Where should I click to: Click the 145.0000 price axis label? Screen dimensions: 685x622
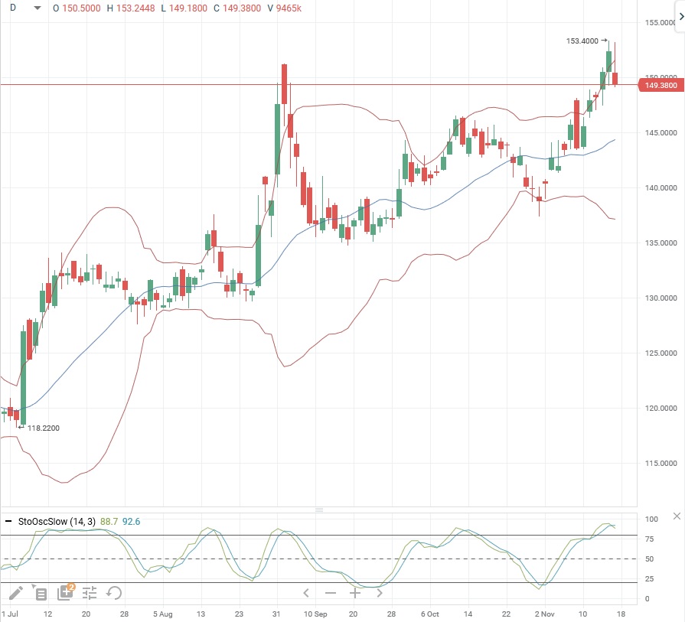(661, 133)
